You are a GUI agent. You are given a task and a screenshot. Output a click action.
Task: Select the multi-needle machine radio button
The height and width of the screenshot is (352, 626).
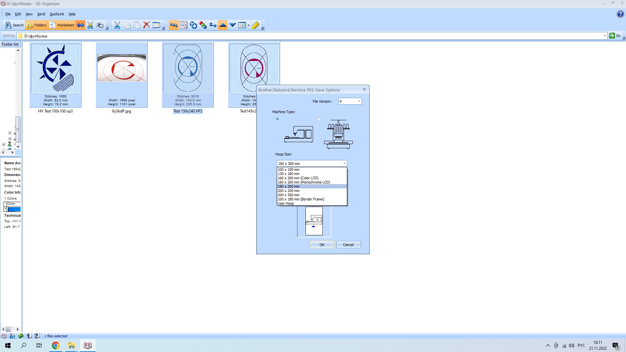pos(319,119)
